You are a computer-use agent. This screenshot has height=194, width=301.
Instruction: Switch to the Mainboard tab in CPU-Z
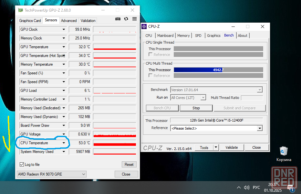pyautogui.click(x=165, y=36)
